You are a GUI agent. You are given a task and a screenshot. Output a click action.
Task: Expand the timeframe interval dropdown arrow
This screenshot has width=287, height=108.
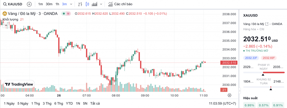pyautogui.click(x=71, y=4)
